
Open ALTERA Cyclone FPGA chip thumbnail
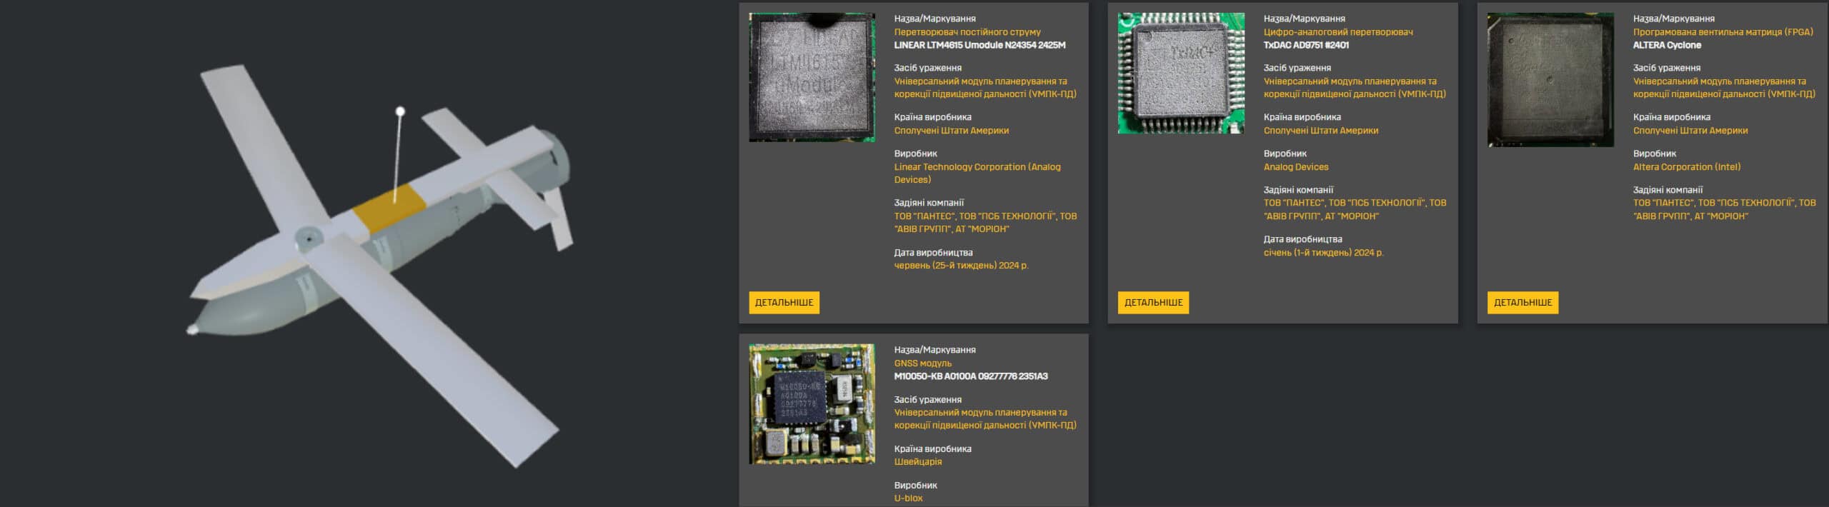1550,80
